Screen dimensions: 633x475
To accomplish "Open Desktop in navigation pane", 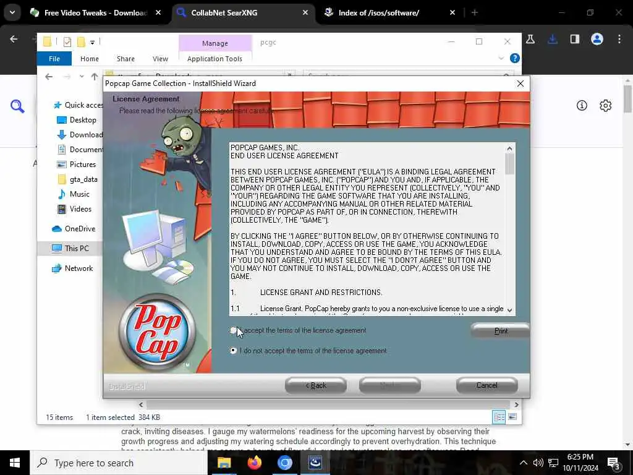I will pos(77,120).
